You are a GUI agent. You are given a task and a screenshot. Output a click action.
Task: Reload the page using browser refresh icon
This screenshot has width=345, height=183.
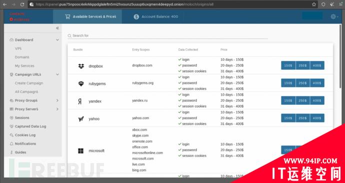[22, 4]
